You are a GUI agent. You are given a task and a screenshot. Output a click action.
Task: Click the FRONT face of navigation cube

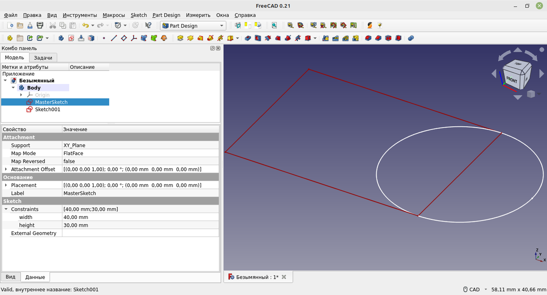pyautogui.click(x=512, y=80)
